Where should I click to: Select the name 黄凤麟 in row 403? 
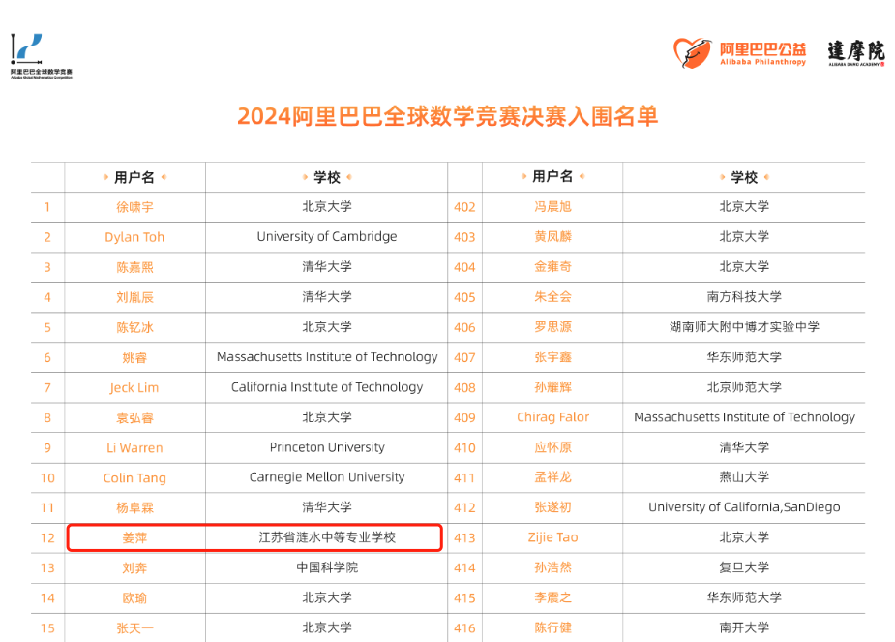(552, 236)
